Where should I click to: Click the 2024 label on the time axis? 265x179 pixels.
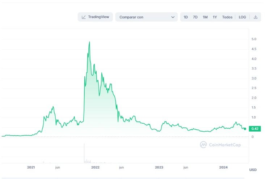223,167
